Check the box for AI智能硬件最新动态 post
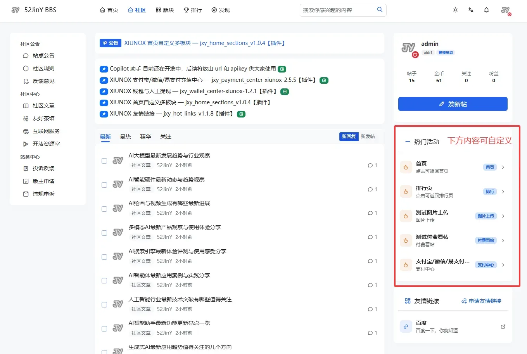 point(104,185)
